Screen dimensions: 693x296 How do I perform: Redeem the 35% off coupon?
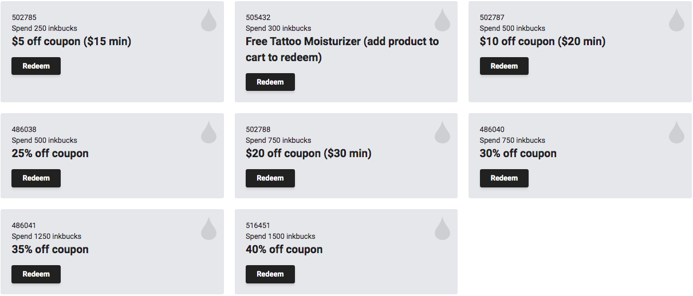point(36,274)
